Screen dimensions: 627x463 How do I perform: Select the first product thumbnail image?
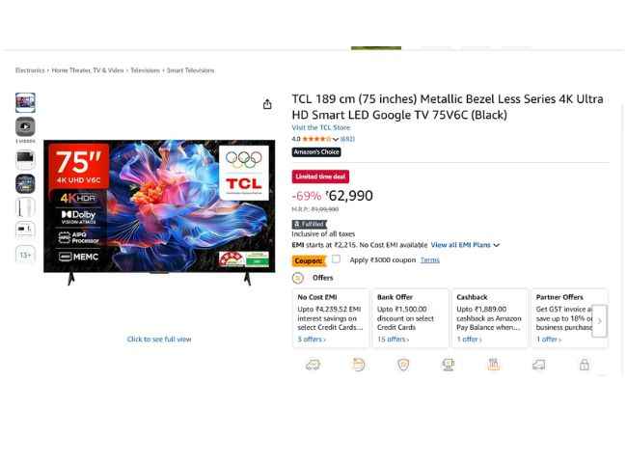click(25, 102)
